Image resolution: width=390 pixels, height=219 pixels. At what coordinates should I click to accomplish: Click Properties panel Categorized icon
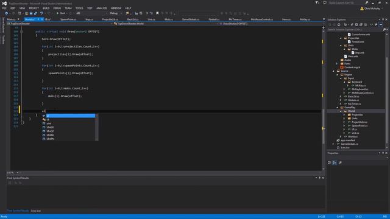pos(330,163)
